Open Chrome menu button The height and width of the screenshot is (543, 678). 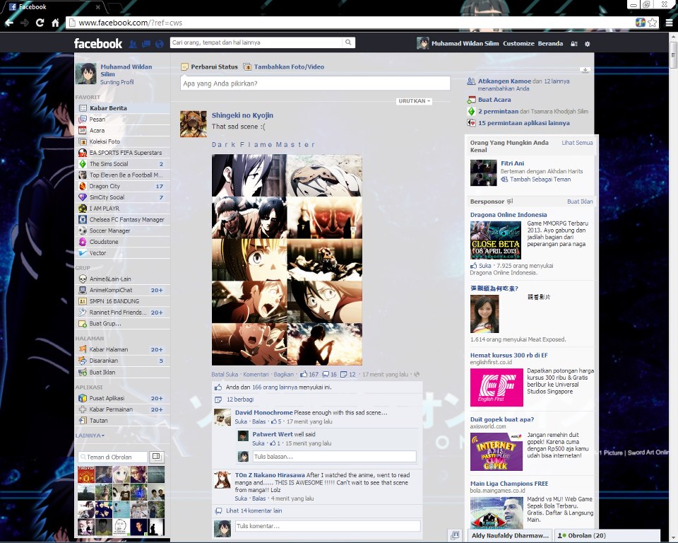[669, 23]
